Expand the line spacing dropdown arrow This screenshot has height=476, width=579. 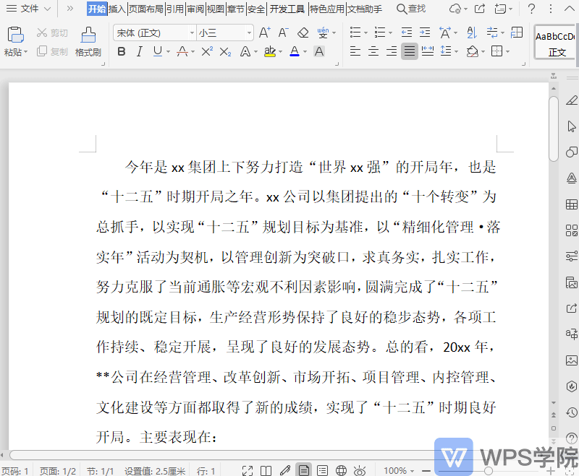457,51
